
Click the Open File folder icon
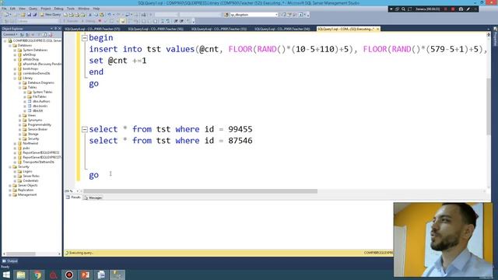pyautogui.click(x=23, y=15)
